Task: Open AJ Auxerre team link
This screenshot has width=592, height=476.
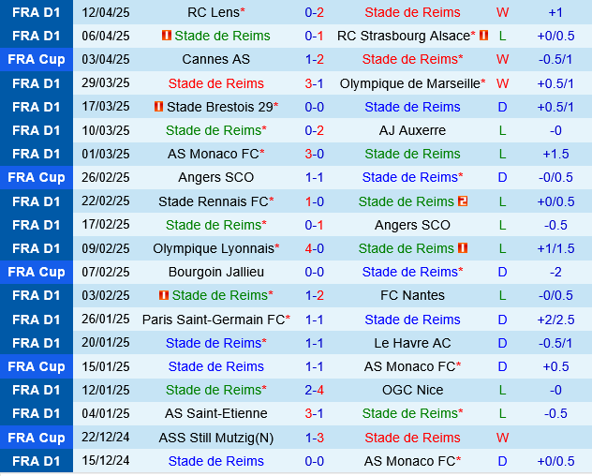Action: click(412, 130)
